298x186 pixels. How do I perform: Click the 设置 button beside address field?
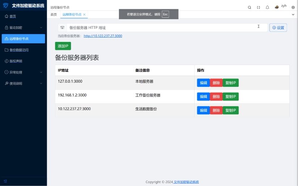point(278,28)
